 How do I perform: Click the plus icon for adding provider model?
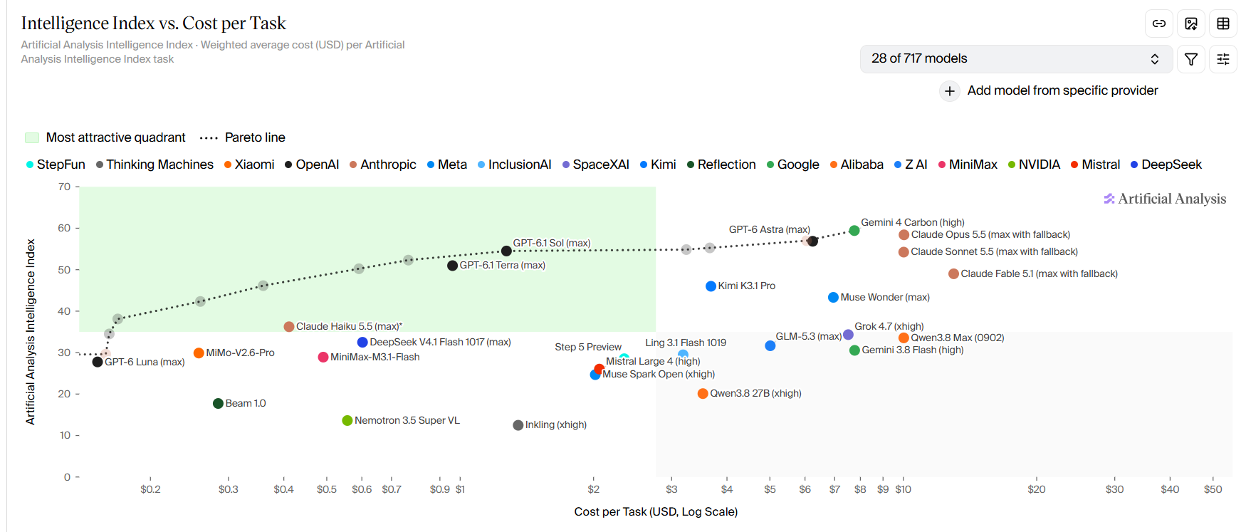click(950, 91)
